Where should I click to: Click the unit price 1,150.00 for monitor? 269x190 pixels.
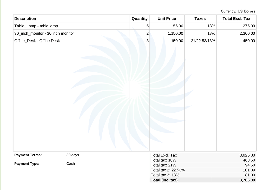coord(176,33)
